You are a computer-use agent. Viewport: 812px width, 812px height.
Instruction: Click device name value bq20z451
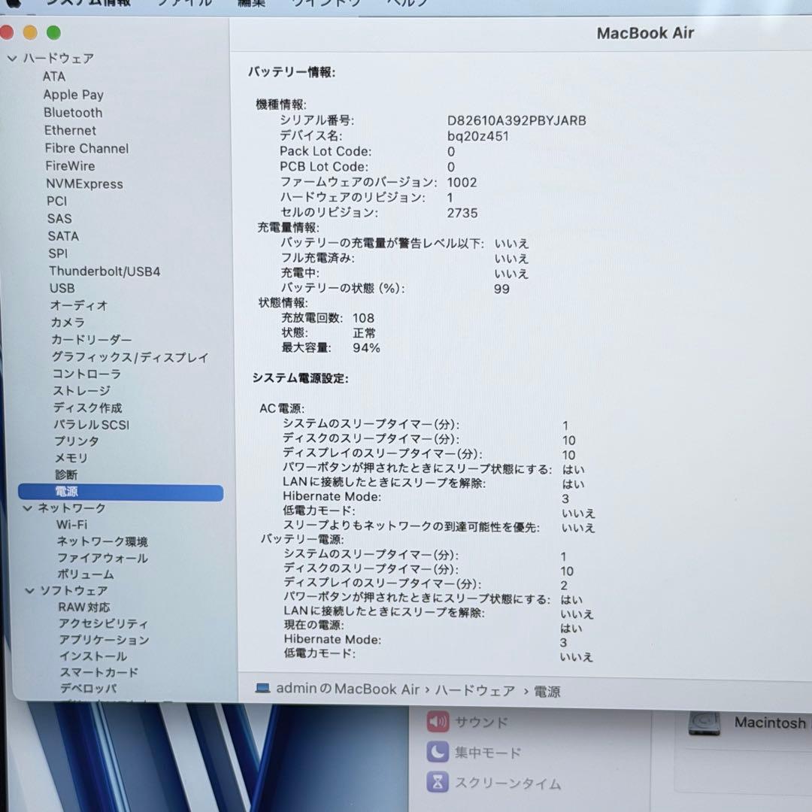(x=477, y=136)
